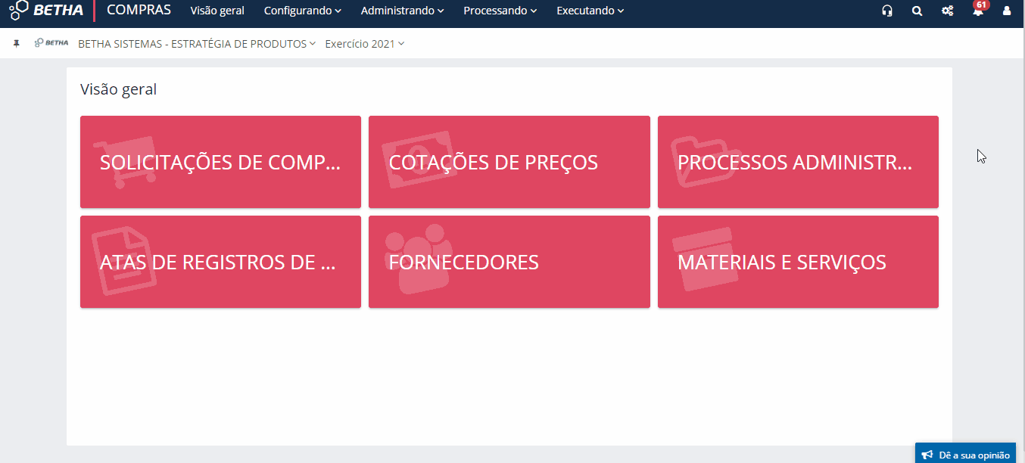1025x463 pixels.
Task: Open Materiais e Serviços
Action: click(797, 262)
